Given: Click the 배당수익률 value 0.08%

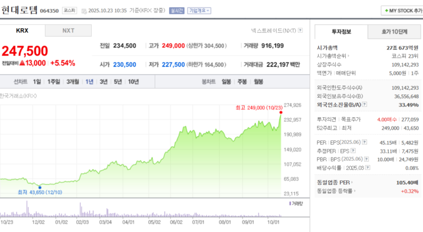Looking at the screenshot, I should 412,168.
